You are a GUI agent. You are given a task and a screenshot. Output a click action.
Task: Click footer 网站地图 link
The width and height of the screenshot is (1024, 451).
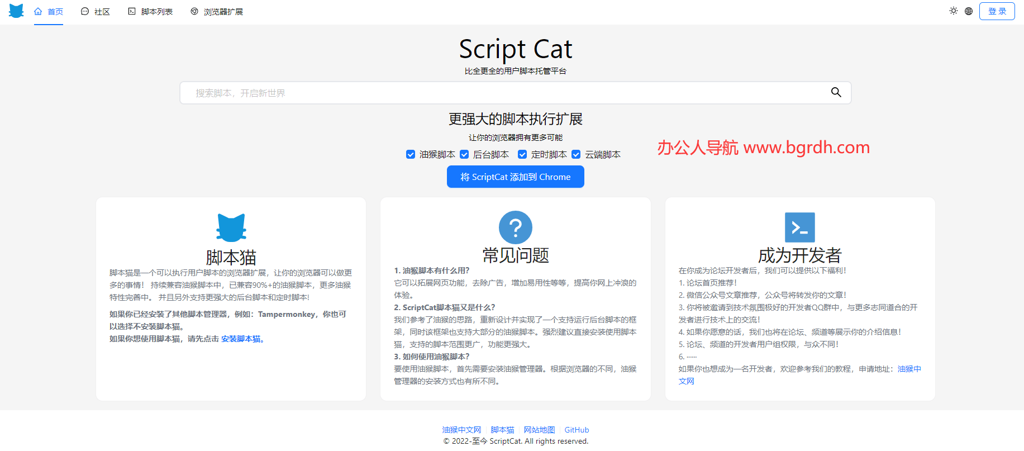point(540,430)
